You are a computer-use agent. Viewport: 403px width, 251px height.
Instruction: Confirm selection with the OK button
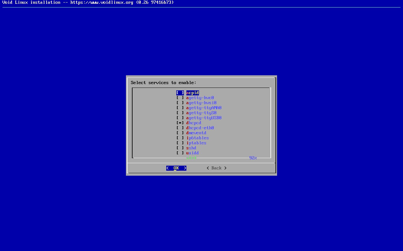(176, 168)
